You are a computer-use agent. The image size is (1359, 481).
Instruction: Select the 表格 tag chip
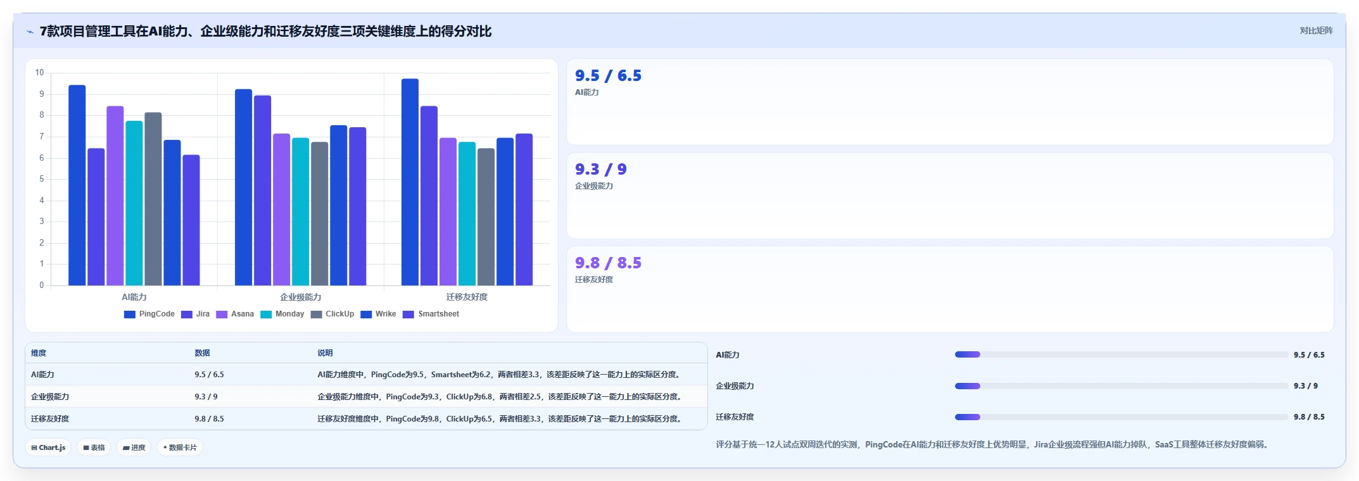point(94,447)
